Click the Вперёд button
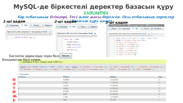The width and height of the screenshot is (183, 103). (x=66, y=56)
